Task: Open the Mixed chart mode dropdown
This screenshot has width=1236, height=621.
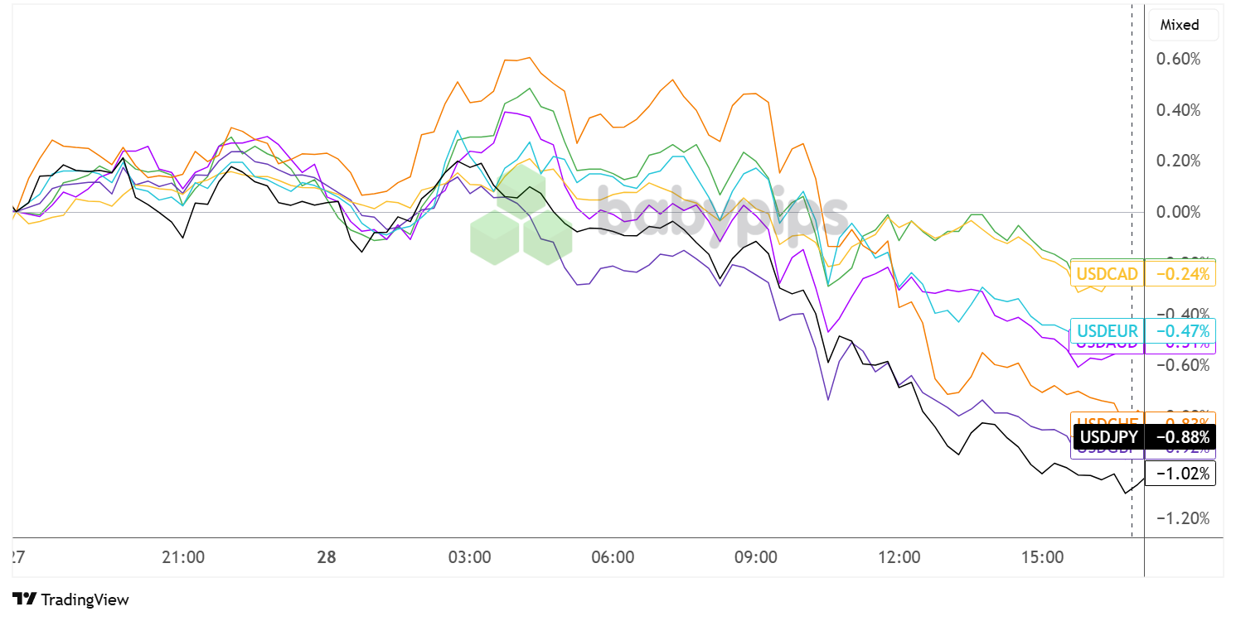Action: (x=1180, y=25)
